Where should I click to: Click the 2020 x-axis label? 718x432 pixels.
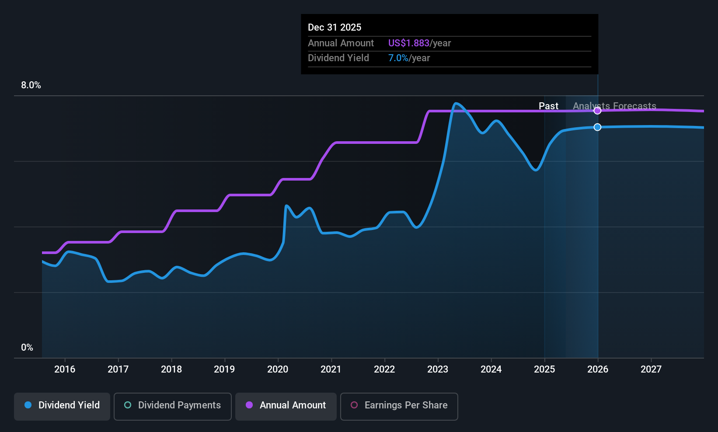pyautogui.click(x=278, y=369)
